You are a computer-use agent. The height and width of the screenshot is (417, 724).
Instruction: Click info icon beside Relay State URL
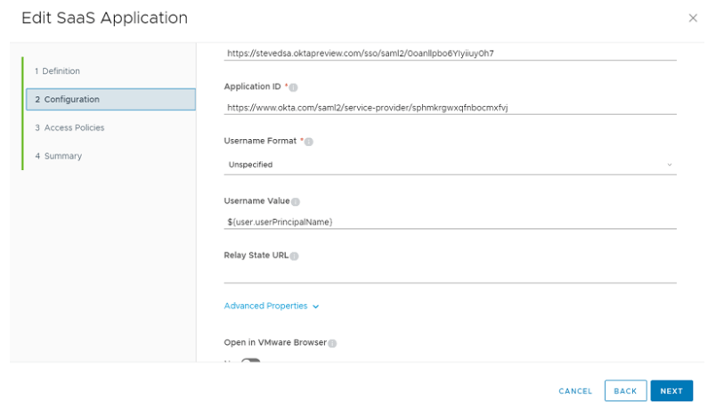coord(294,257)
